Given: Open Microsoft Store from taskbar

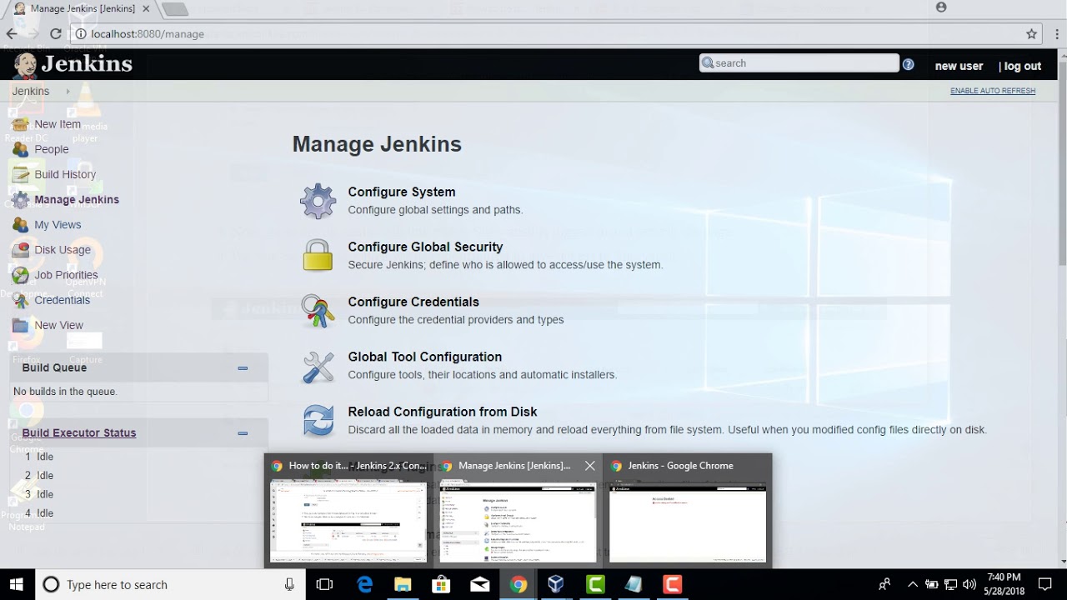Looking at the screenshot, I should click(x=441, y=584).
